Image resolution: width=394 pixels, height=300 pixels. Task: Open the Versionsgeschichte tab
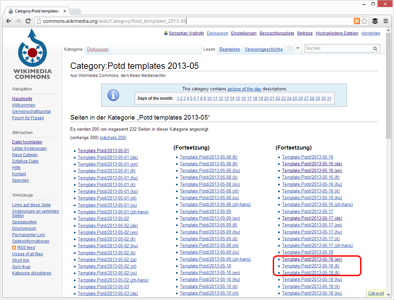click(263, 49)
